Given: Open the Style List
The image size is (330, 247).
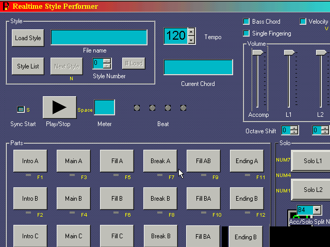Looking at the screenshot, I should coord(28,66).
